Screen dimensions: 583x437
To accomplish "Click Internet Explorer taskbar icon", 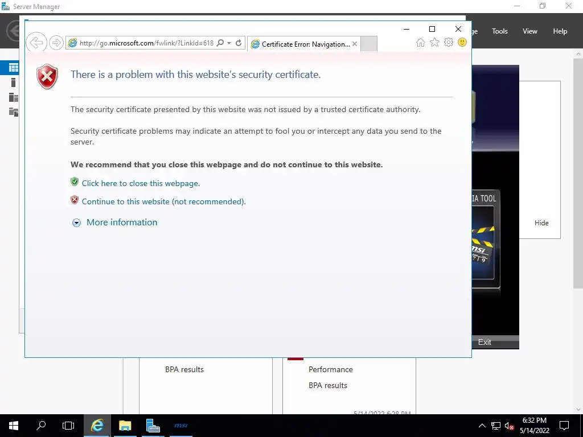I will coord(97,426).
